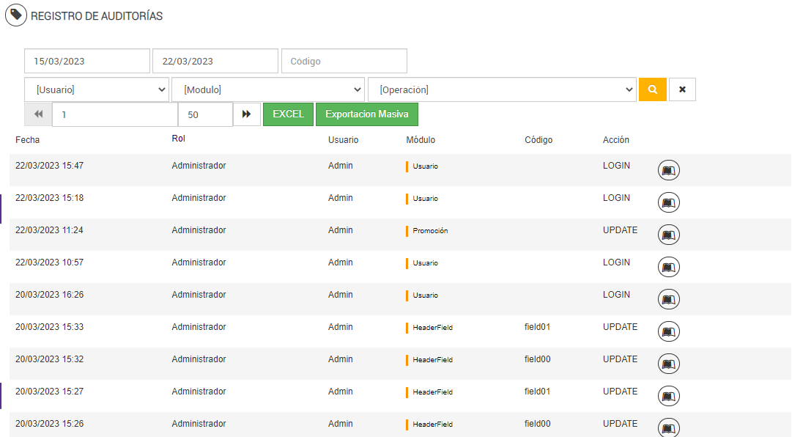Open detail icon for 22/03/2023 15:47 entry
The width and height of the screenshot is (792, 437).
pos(668,170)
